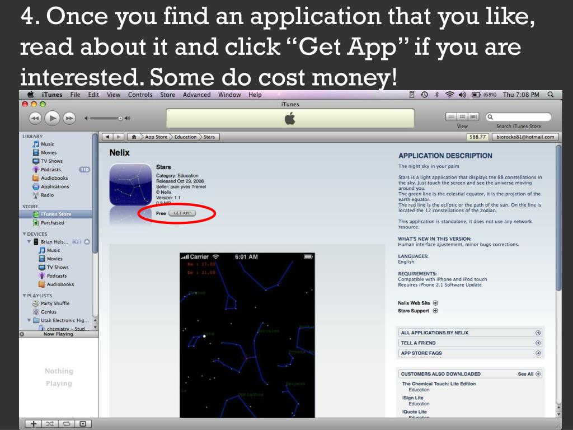
Task: Open the iTunes menu
Action: pyautogui.click(x=52, y=95)
